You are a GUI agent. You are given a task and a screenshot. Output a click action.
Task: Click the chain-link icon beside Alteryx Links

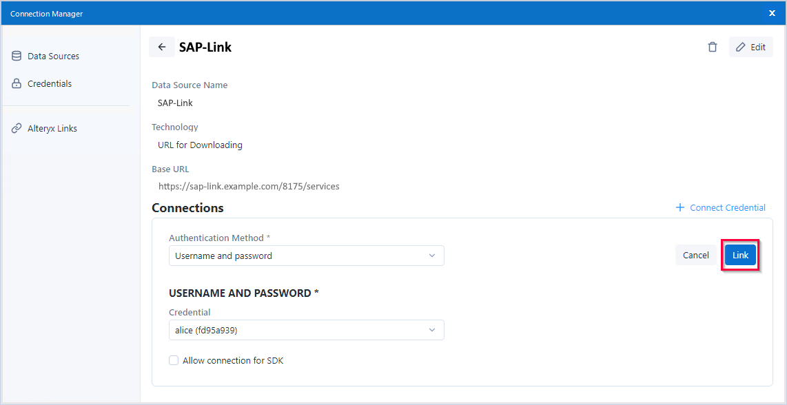[17, 129]
